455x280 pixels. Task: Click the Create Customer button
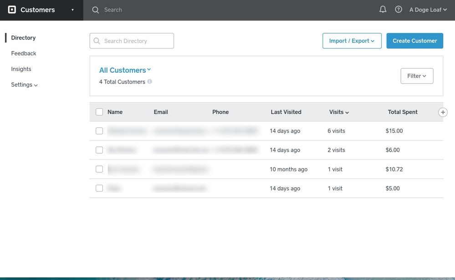coord(414,41)
